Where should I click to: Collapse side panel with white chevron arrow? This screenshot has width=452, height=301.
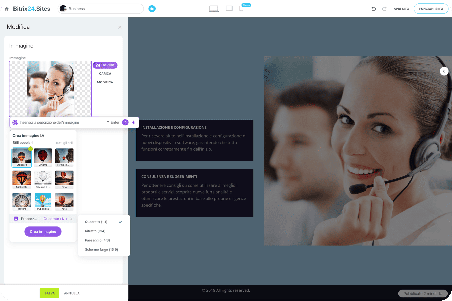pyautogui.click(x=444, y=71)
